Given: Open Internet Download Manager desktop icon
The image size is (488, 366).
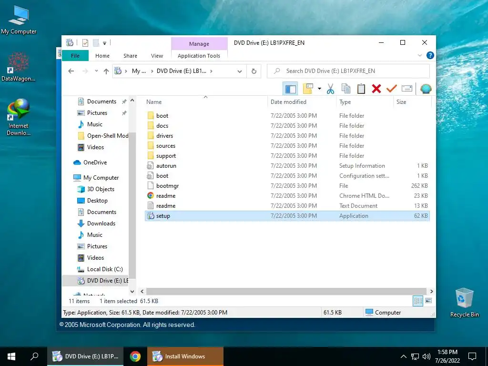Looking at the screenshot, I should point(19,117).
